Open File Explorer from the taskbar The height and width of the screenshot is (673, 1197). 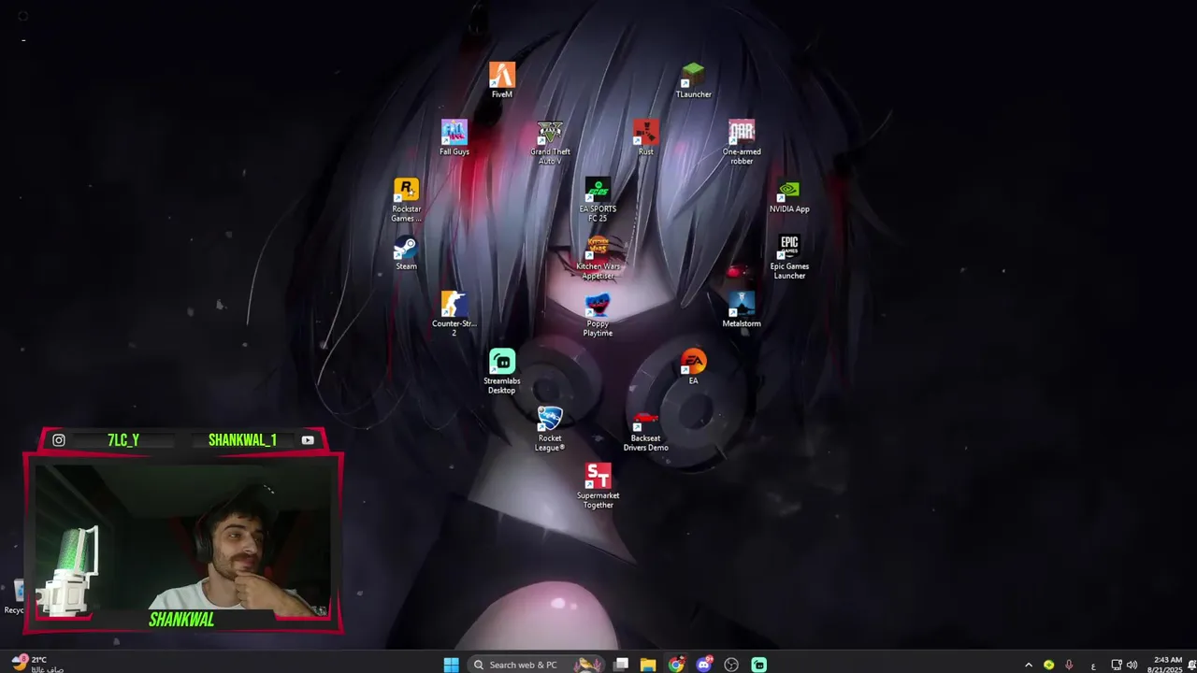(x=648, y=665)
